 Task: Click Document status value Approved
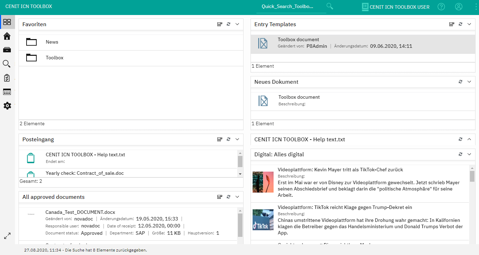click(x=92, y=233)
